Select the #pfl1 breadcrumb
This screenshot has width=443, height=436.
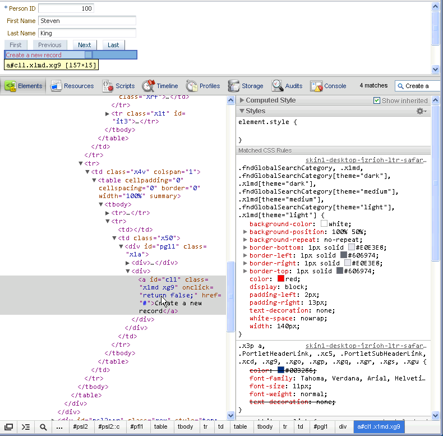(x=136, y=426)
